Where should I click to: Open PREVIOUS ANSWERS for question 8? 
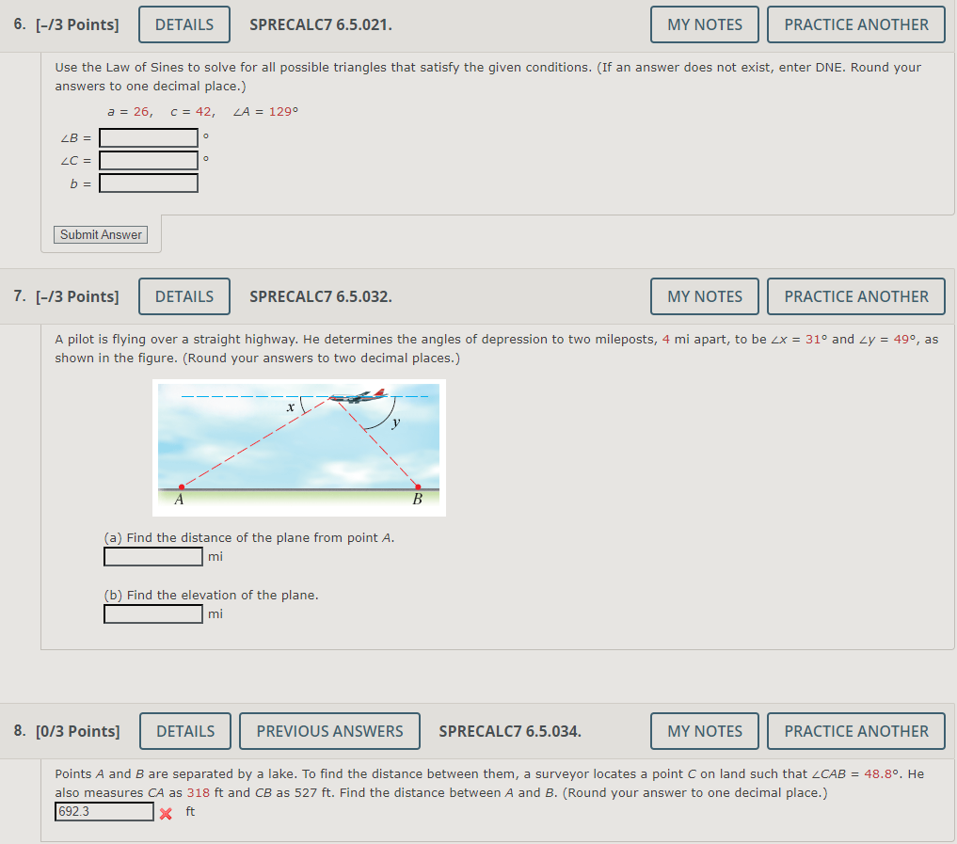tap(329, 731)
